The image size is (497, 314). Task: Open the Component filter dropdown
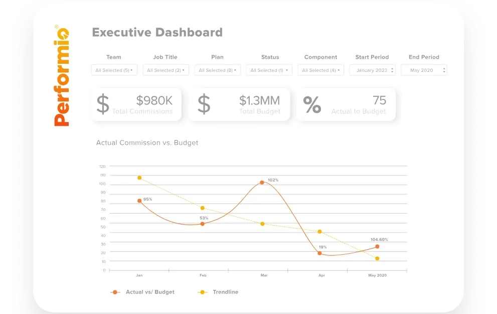coord(320,70)
